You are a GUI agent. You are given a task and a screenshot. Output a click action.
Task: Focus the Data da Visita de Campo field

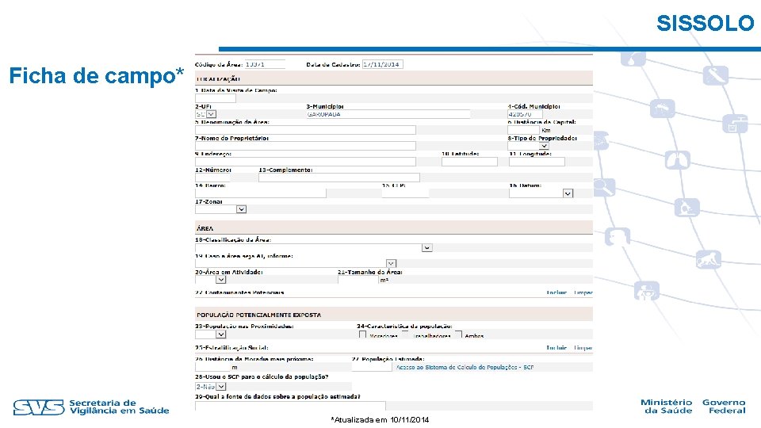click(216, 98)
